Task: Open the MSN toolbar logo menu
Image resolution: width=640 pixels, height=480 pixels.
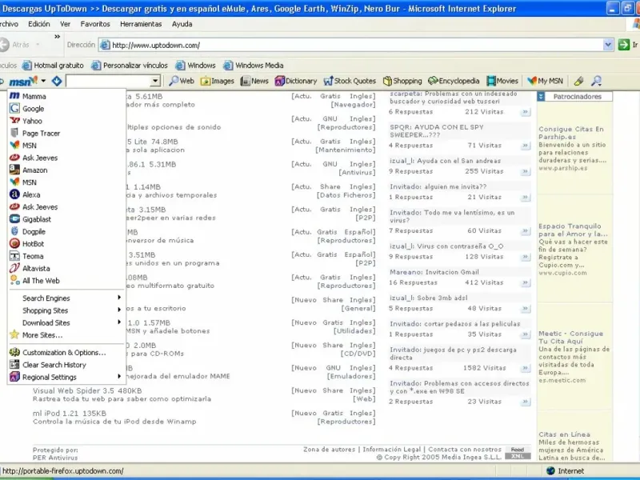Action: click(x=27, y=82)
